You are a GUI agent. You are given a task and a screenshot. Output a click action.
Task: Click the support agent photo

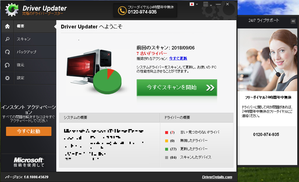(267, 60)
